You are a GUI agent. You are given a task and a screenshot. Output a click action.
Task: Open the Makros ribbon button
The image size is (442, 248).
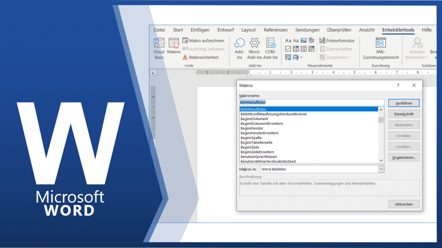click(x=174, y=46)
